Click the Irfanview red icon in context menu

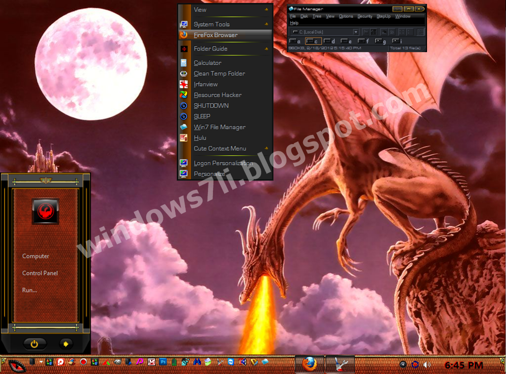[184, 84]
